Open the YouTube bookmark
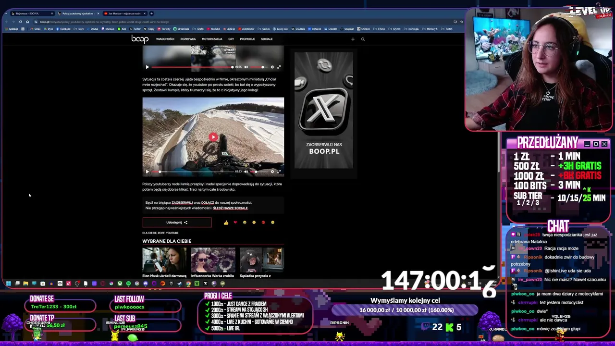This screenshot has height=346, width=615. (213, 29)
